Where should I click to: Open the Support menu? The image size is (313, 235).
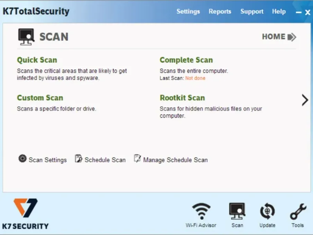coord(252,11)
